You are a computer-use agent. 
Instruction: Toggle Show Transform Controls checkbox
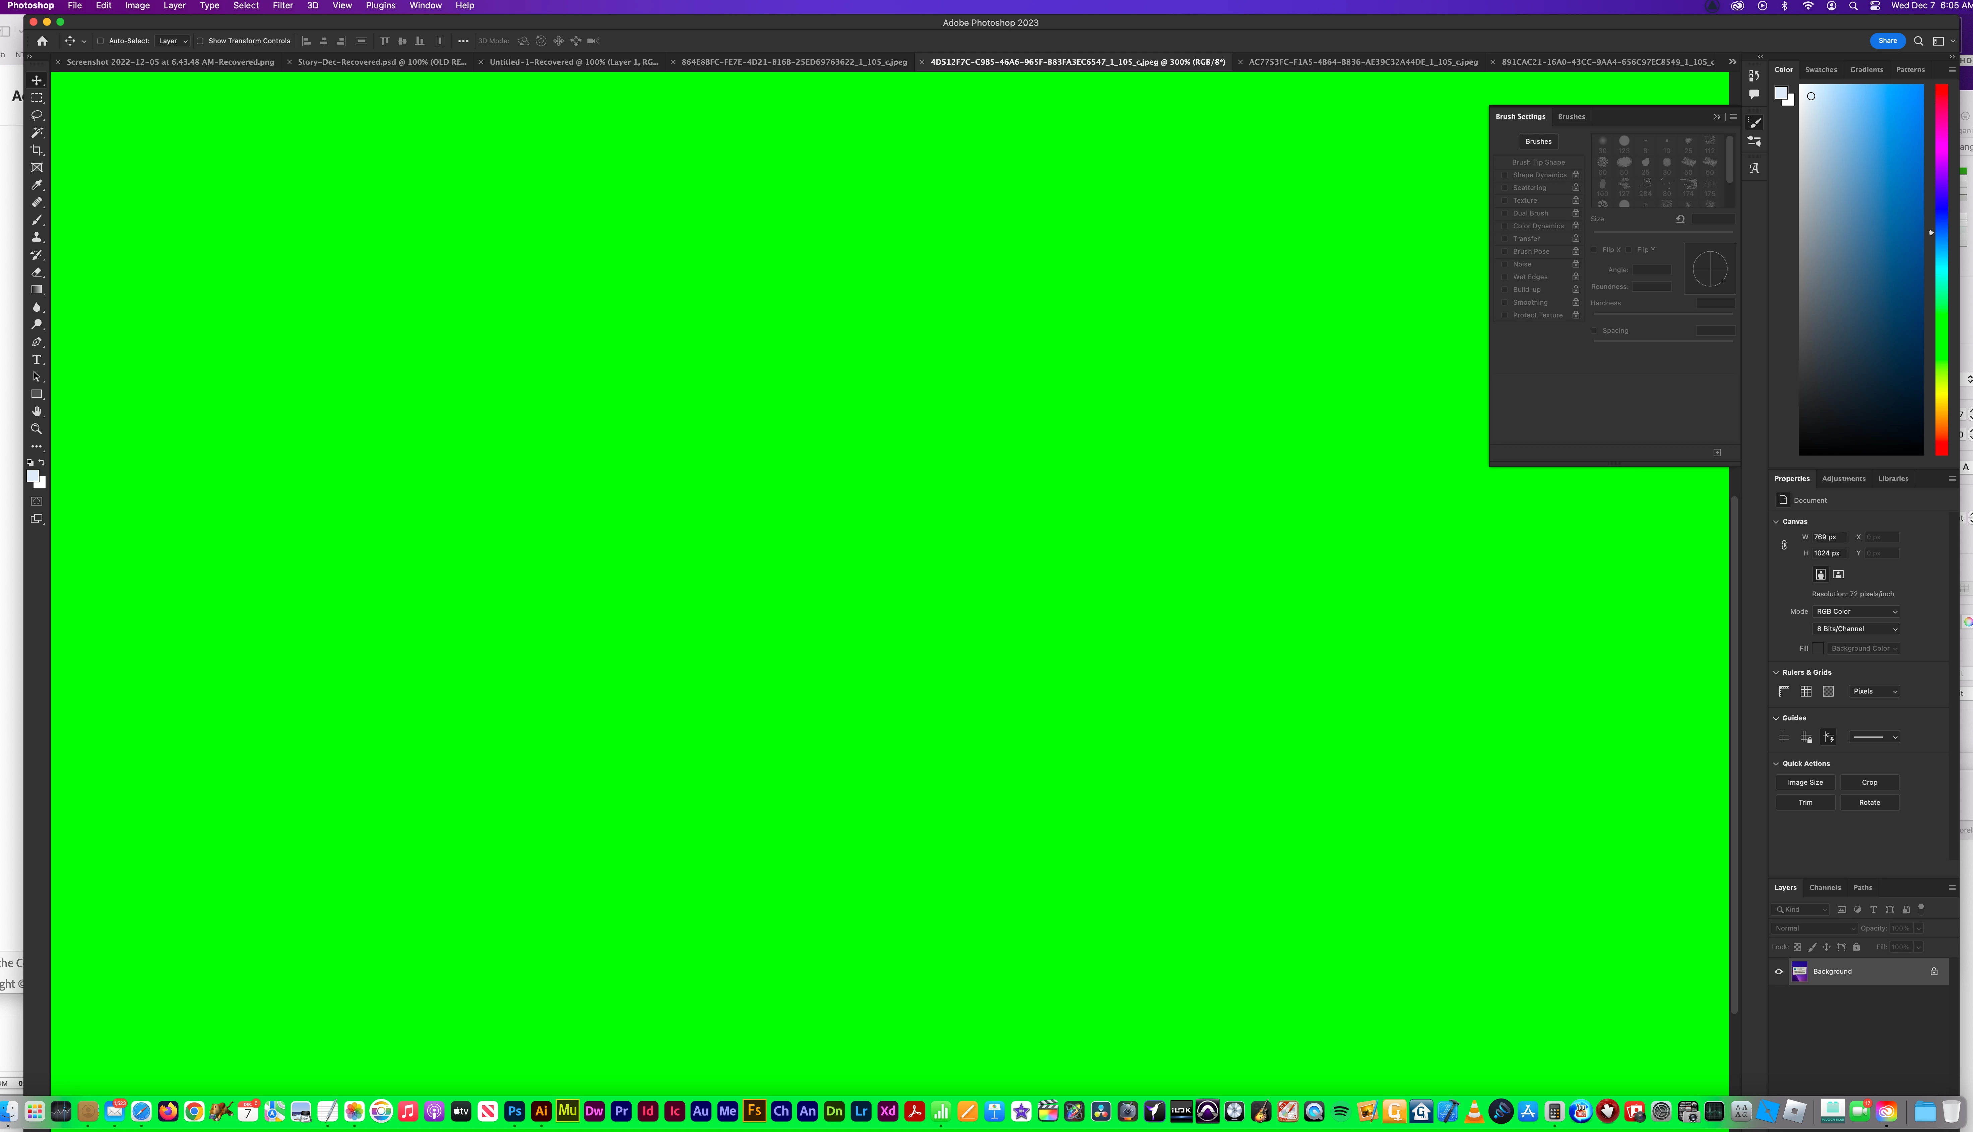tap(200, 41)
